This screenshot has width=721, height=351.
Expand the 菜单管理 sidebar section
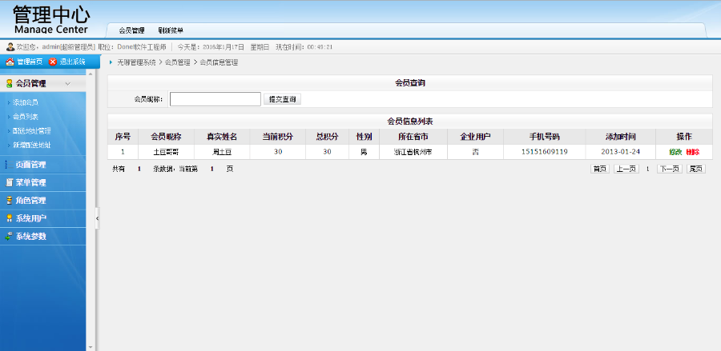(42, 182)
